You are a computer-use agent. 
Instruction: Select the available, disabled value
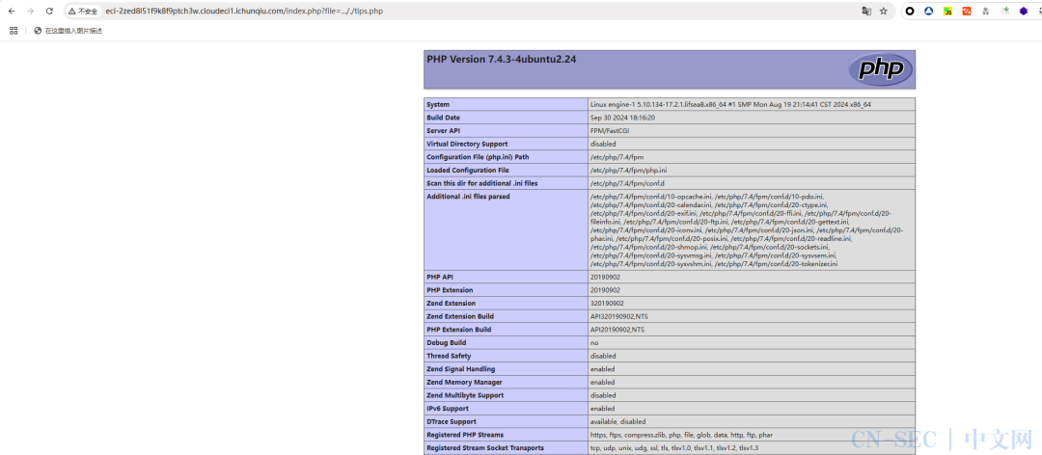[x=618, y=422]
